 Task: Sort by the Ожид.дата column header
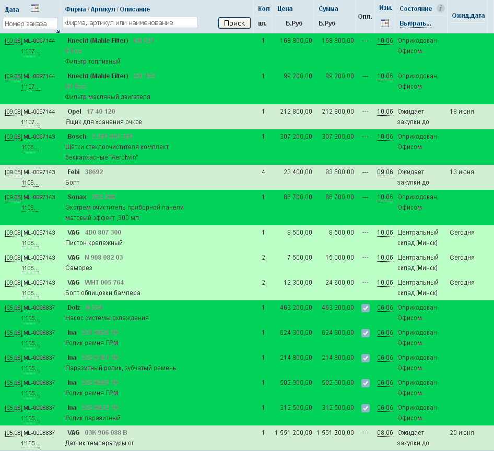pos(468,16)
